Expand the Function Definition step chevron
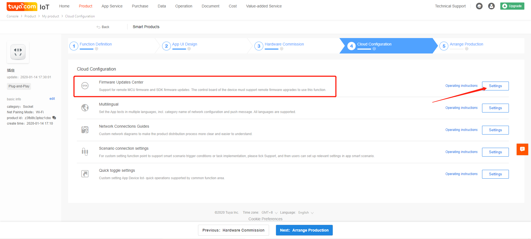 (97, 49)
